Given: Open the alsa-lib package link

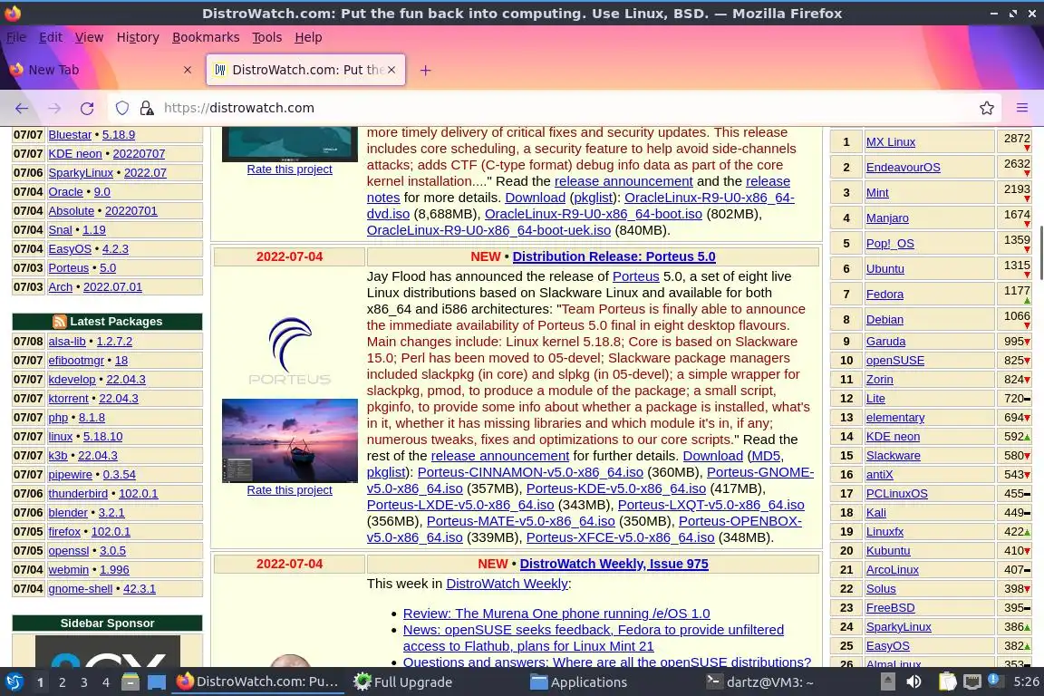Looking at the screenshot, I should point(66,341).
